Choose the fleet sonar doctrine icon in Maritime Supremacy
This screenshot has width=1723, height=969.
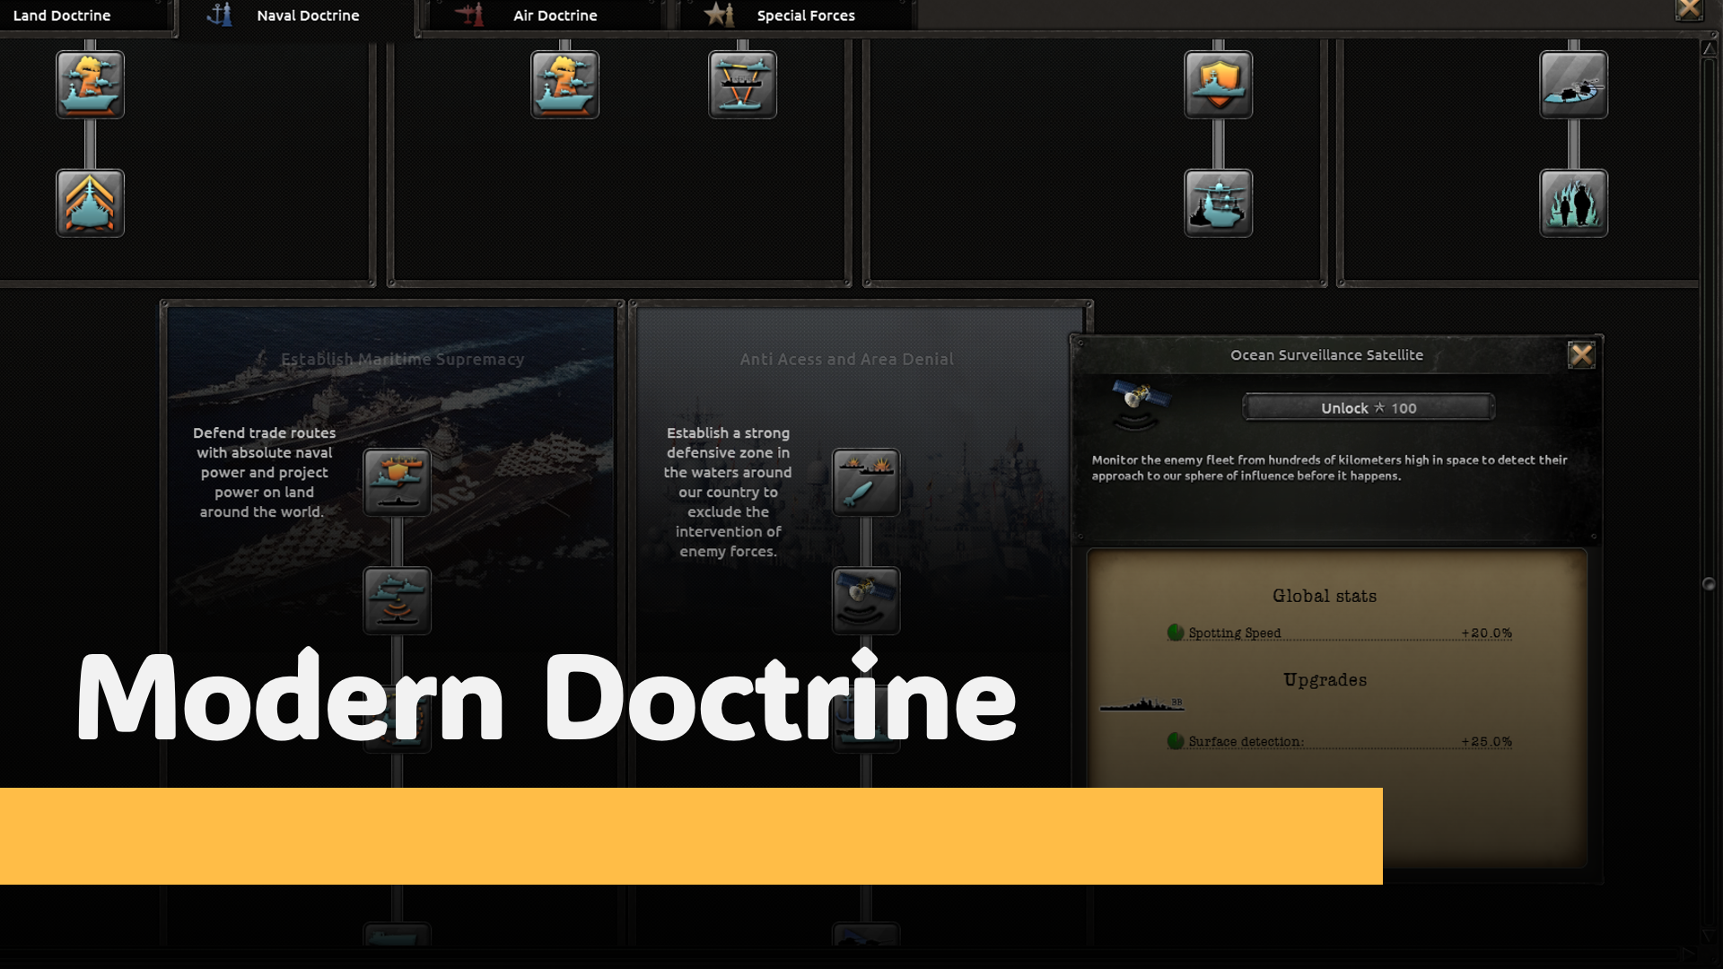[397, 600]
